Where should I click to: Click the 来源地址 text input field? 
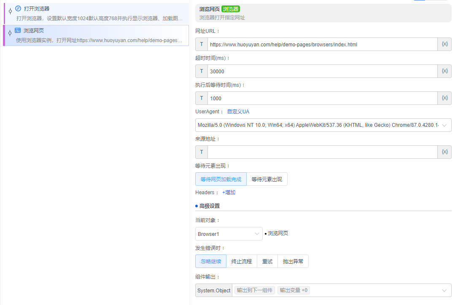coord(322,152)
